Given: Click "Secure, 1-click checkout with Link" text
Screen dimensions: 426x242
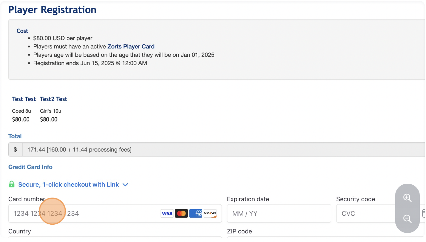Looking at the screenshot, I should pos(69,185).
